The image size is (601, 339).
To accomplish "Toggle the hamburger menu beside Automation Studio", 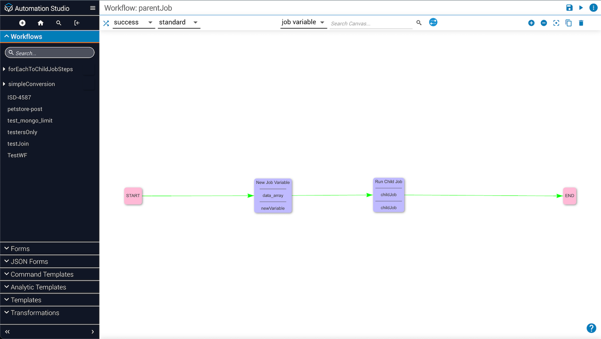I will [93, 8].
